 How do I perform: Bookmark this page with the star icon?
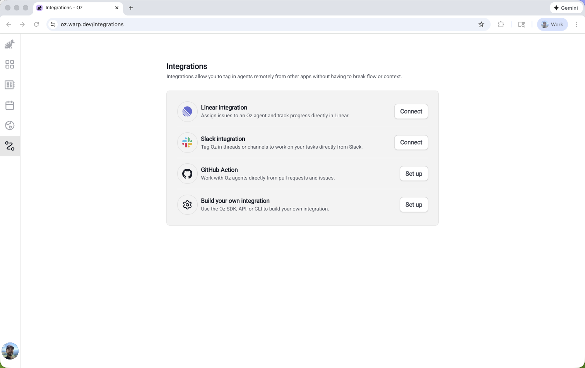481,24
